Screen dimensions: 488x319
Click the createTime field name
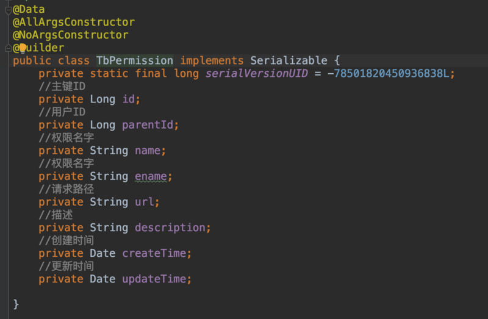pos(154,253)
